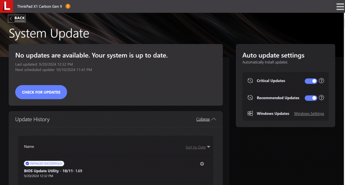345x185 pixels.
Task: Click the 9/20/2024 12:32 PM timestamp under BIOS entry
Action: pyautogui.click(x=38, y=176)
